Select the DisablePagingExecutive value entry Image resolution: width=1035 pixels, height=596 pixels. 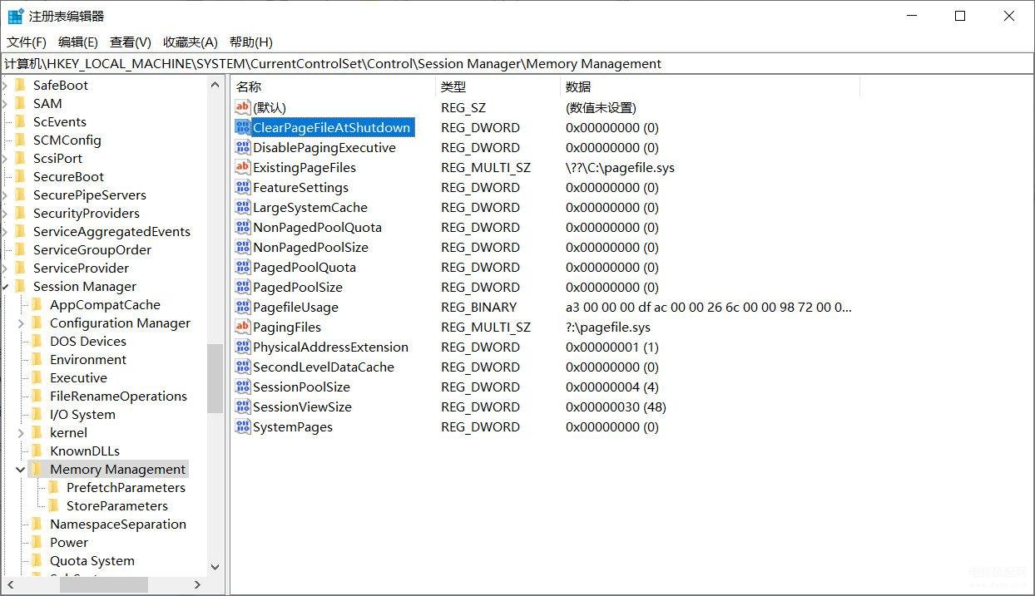pos(324,147)
